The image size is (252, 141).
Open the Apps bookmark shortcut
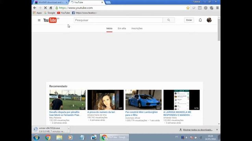[37, 13]
